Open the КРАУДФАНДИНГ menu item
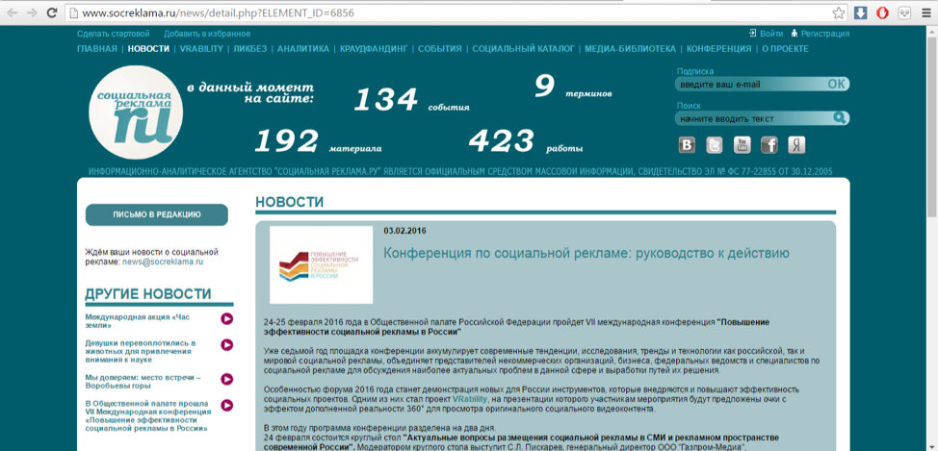The width and height of the screenshot is (938, 451). point(374,49)
